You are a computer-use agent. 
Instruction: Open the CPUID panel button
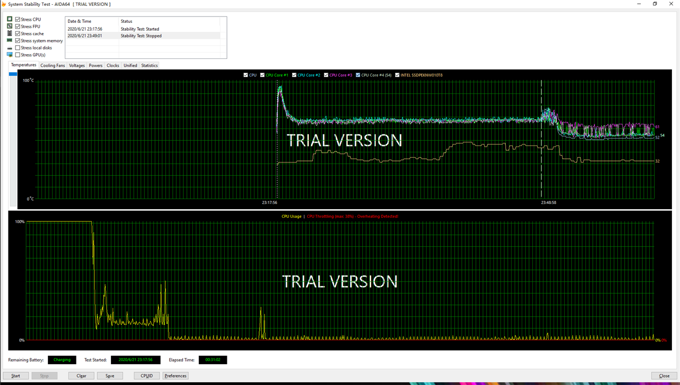pyautogui.click(x=147, y=375)
